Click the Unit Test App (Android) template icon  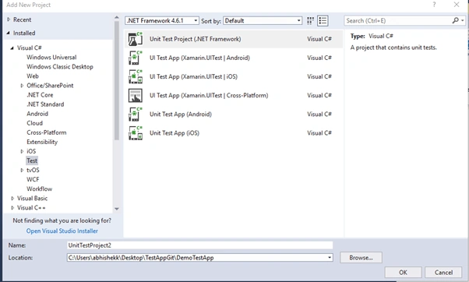click(136, 115)
